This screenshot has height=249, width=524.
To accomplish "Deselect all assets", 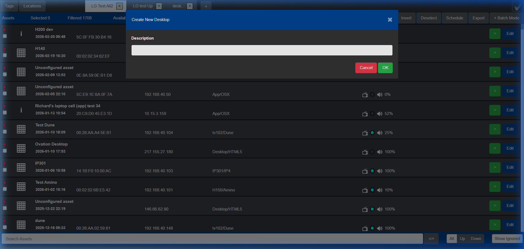I will pyautogui.click(x=429, y=18).
